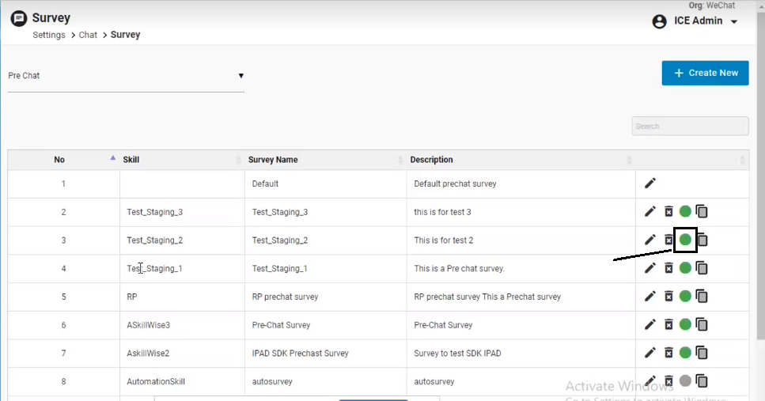Disable the Test_Staging_3 green status toggle
This screenshot has height=401, width=765.
click(685, 212)
